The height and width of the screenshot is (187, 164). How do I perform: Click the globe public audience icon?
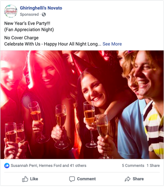(x=44, y=15)
